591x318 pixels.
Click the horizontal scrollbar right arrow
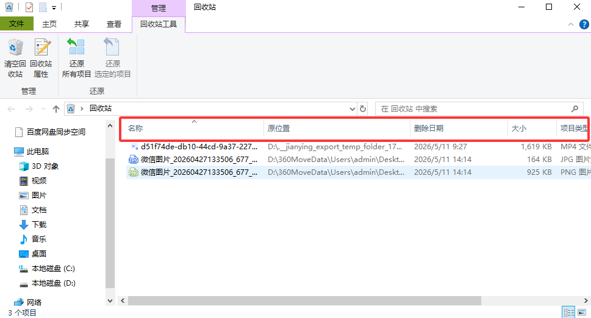586,301
